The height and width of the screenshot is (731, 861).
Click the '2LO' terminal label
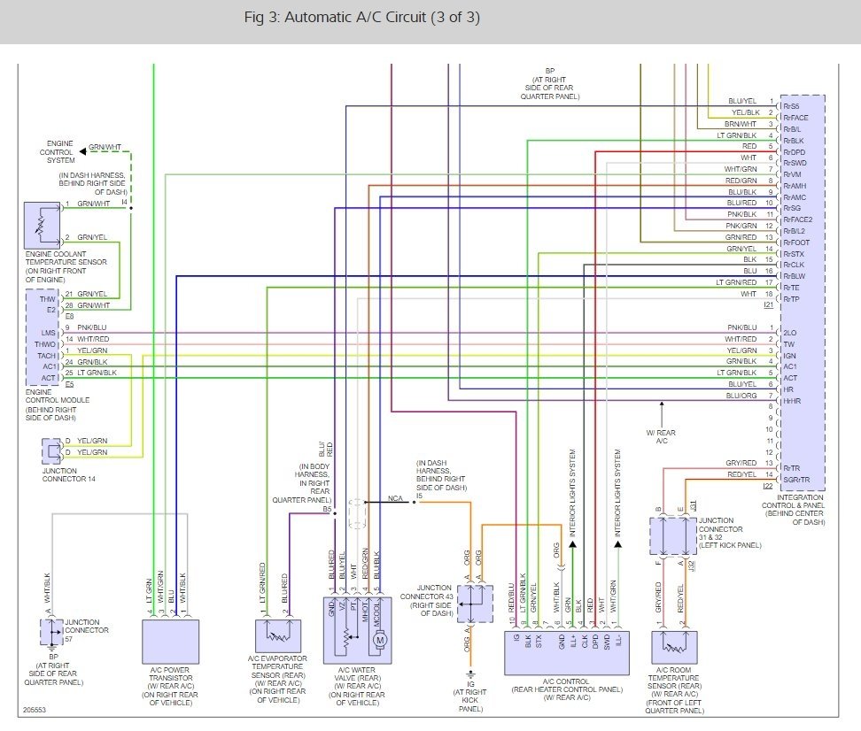[789, 333]
